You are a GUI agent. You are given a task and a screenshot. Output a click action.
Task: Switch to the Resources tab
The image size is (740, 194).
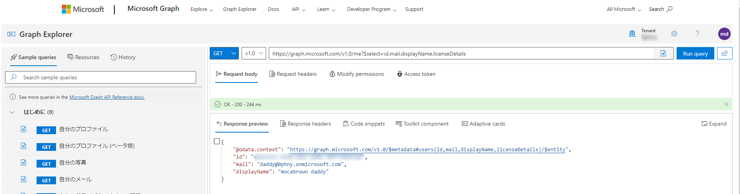point(83,57)
